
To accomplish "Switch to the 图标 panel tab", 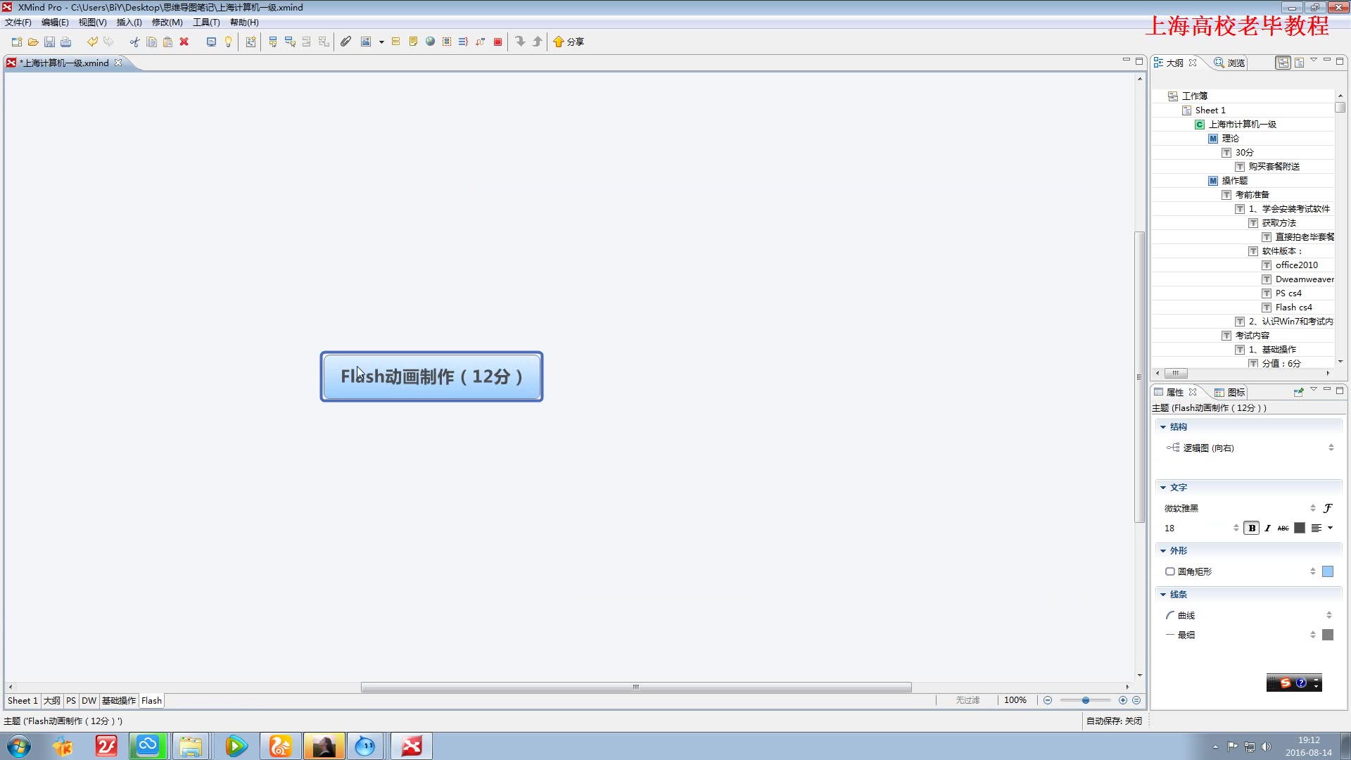I will 1229,393.
